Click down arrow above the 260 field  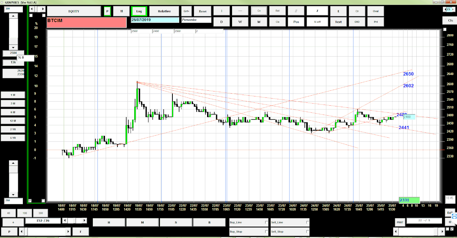(x=13, y=195)
